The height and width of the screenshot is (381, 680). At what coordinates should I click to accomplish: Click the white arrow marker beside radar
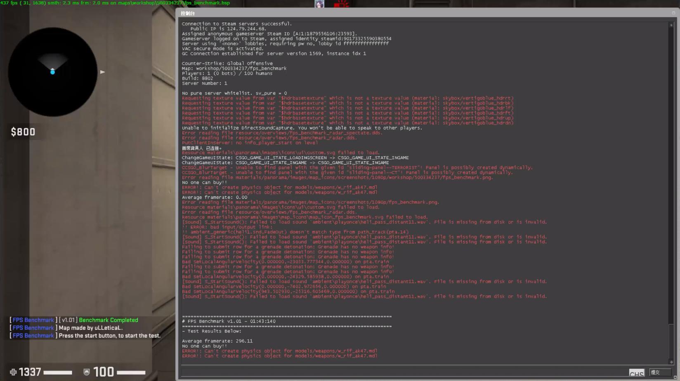pyautogui.click(x=102, y=72)
